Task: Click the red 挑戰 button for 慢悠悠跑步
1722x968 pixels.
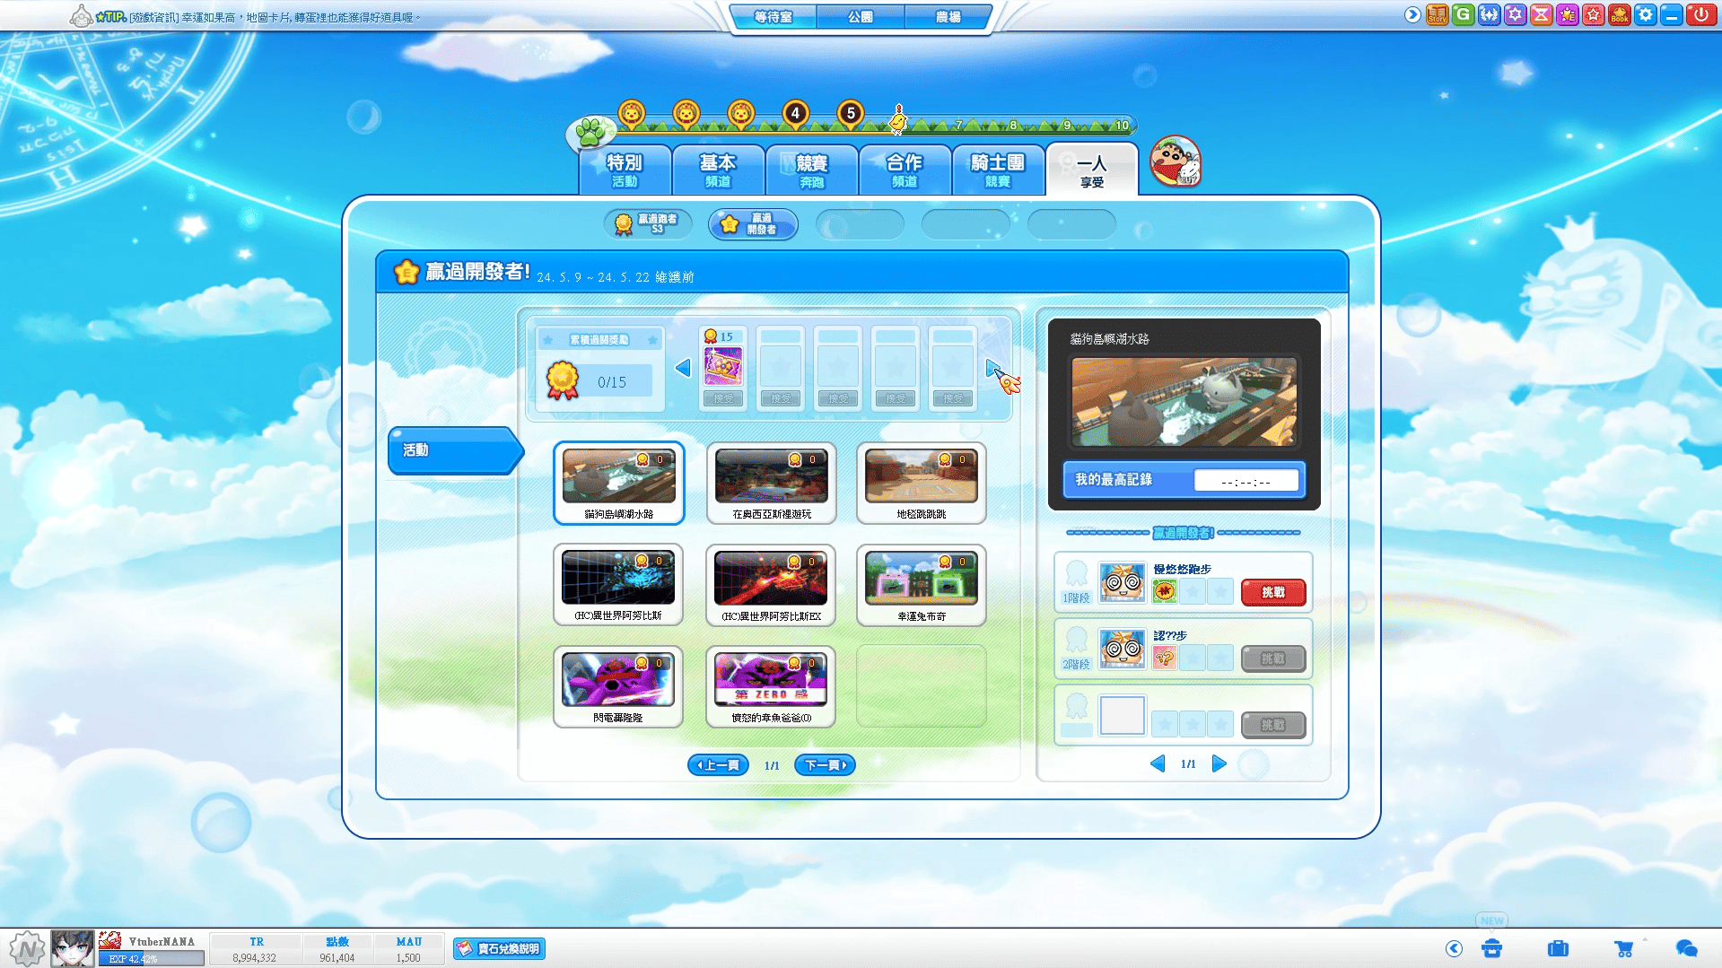Action: click(x=1273, y=592)
